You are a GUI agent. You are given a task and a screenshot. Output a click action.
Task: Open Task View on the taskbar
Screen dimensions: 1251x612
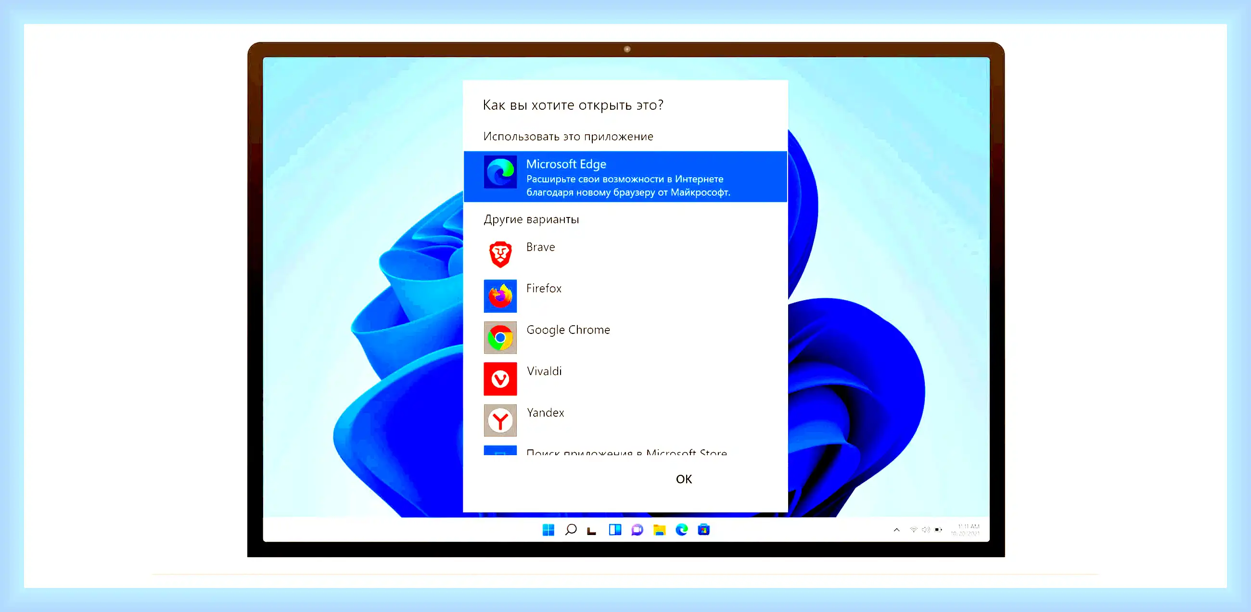tap(591, 530)
